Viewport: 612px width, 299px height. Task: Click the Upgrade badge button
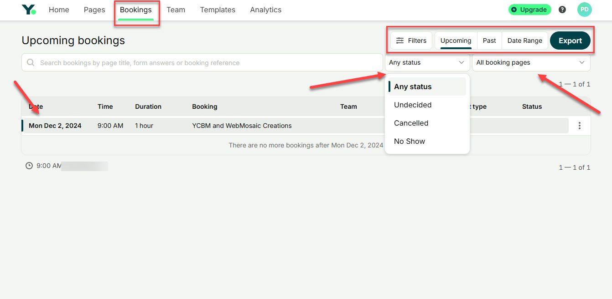point(529,10)
